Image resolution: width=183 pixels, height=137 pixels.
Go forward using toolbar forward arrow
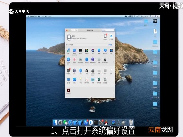[x=74, y=30]
